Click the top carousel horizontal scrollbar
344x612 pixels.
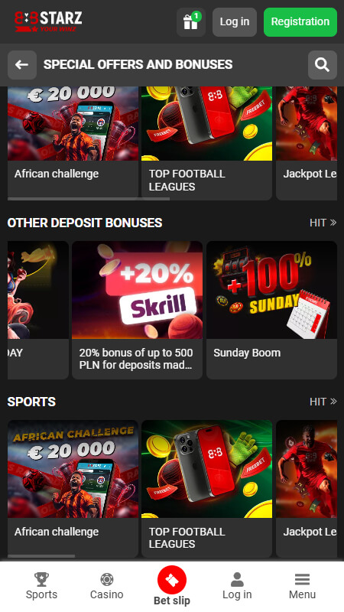[x=89, y=199]
